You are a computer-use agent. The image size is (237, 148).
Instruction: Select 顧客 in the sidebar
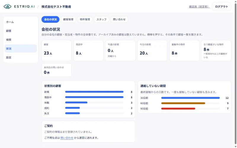tap(21, 31)
